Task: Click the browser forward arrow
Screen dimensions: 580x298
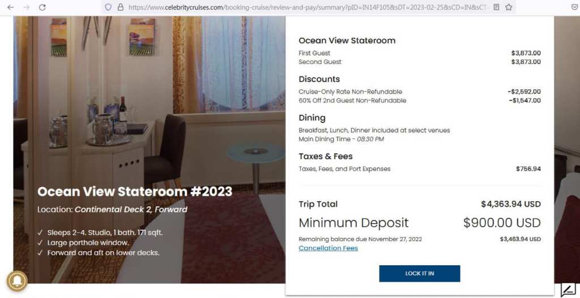Action: tap(26, 7)
